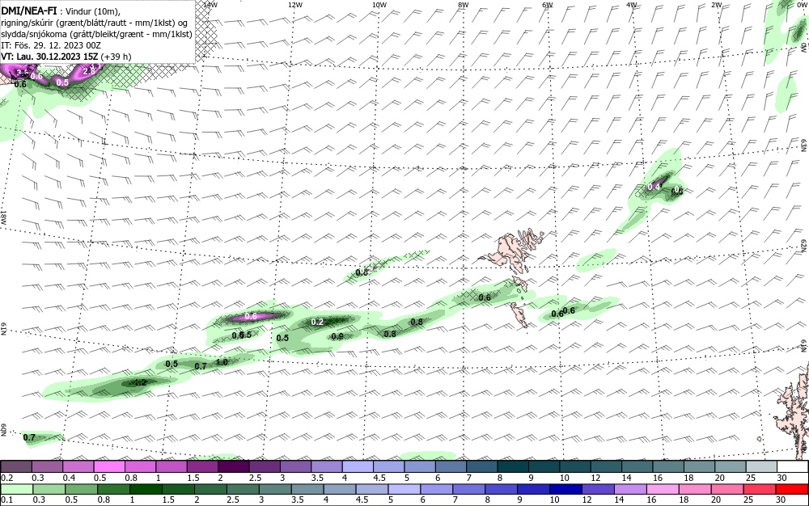Click the 'slydda/snjókoma' legend line

pyautogui.click(x=96, y=34)
